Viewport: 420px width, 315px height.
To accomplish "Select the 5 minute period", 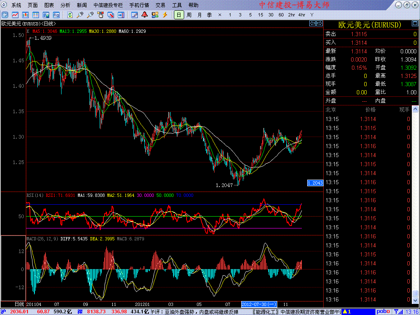I will (x=250, y=15).
